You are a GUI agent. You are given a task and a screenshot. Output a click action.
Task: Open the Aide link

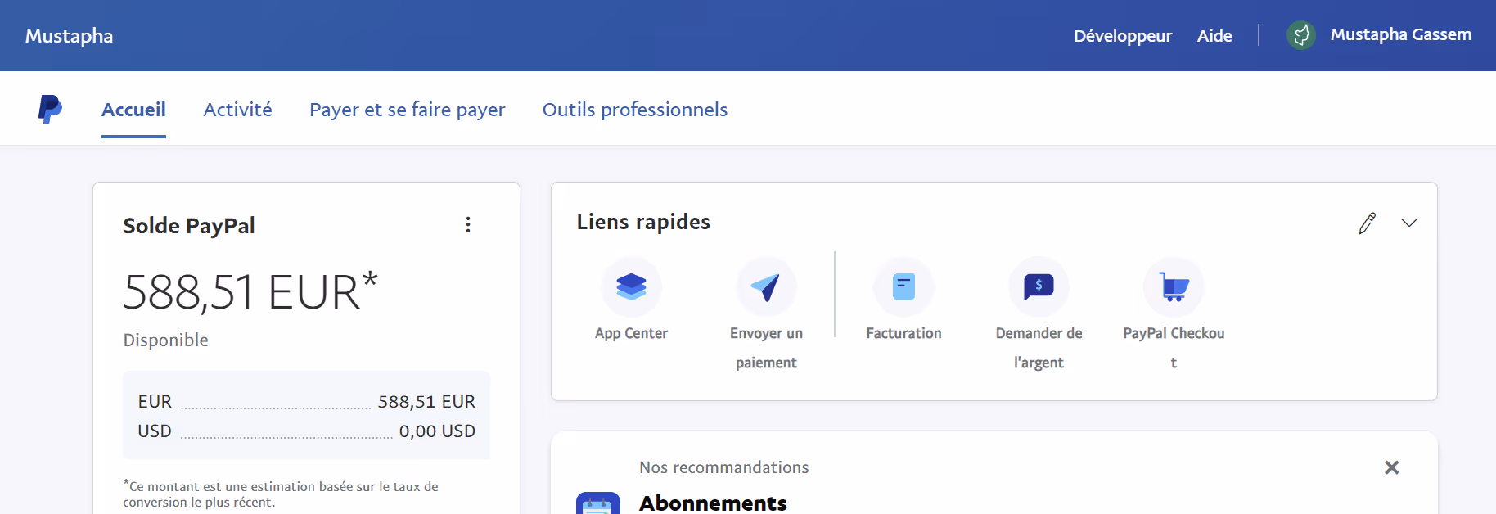coord(1214,36)
